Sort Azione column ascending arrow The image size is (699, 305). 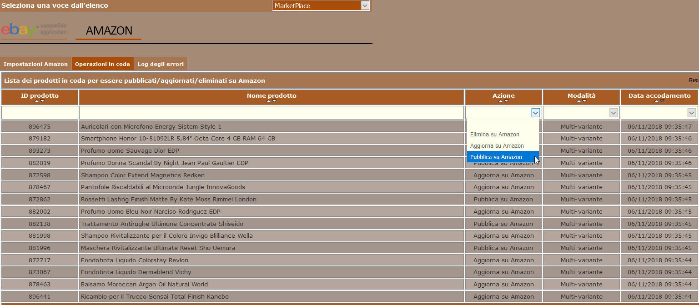tap(501, 101)
